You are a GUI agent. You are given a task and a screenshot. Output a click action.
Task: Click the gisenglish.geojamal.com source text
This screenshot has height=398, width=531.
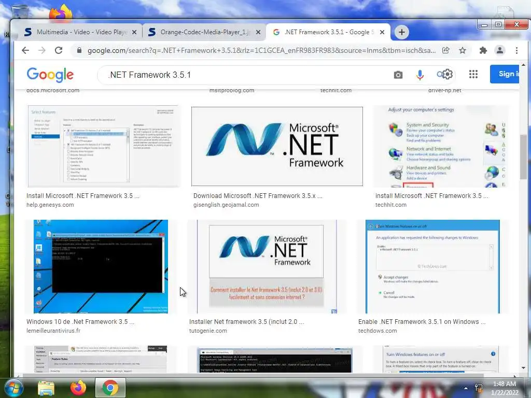click(226, 205)
